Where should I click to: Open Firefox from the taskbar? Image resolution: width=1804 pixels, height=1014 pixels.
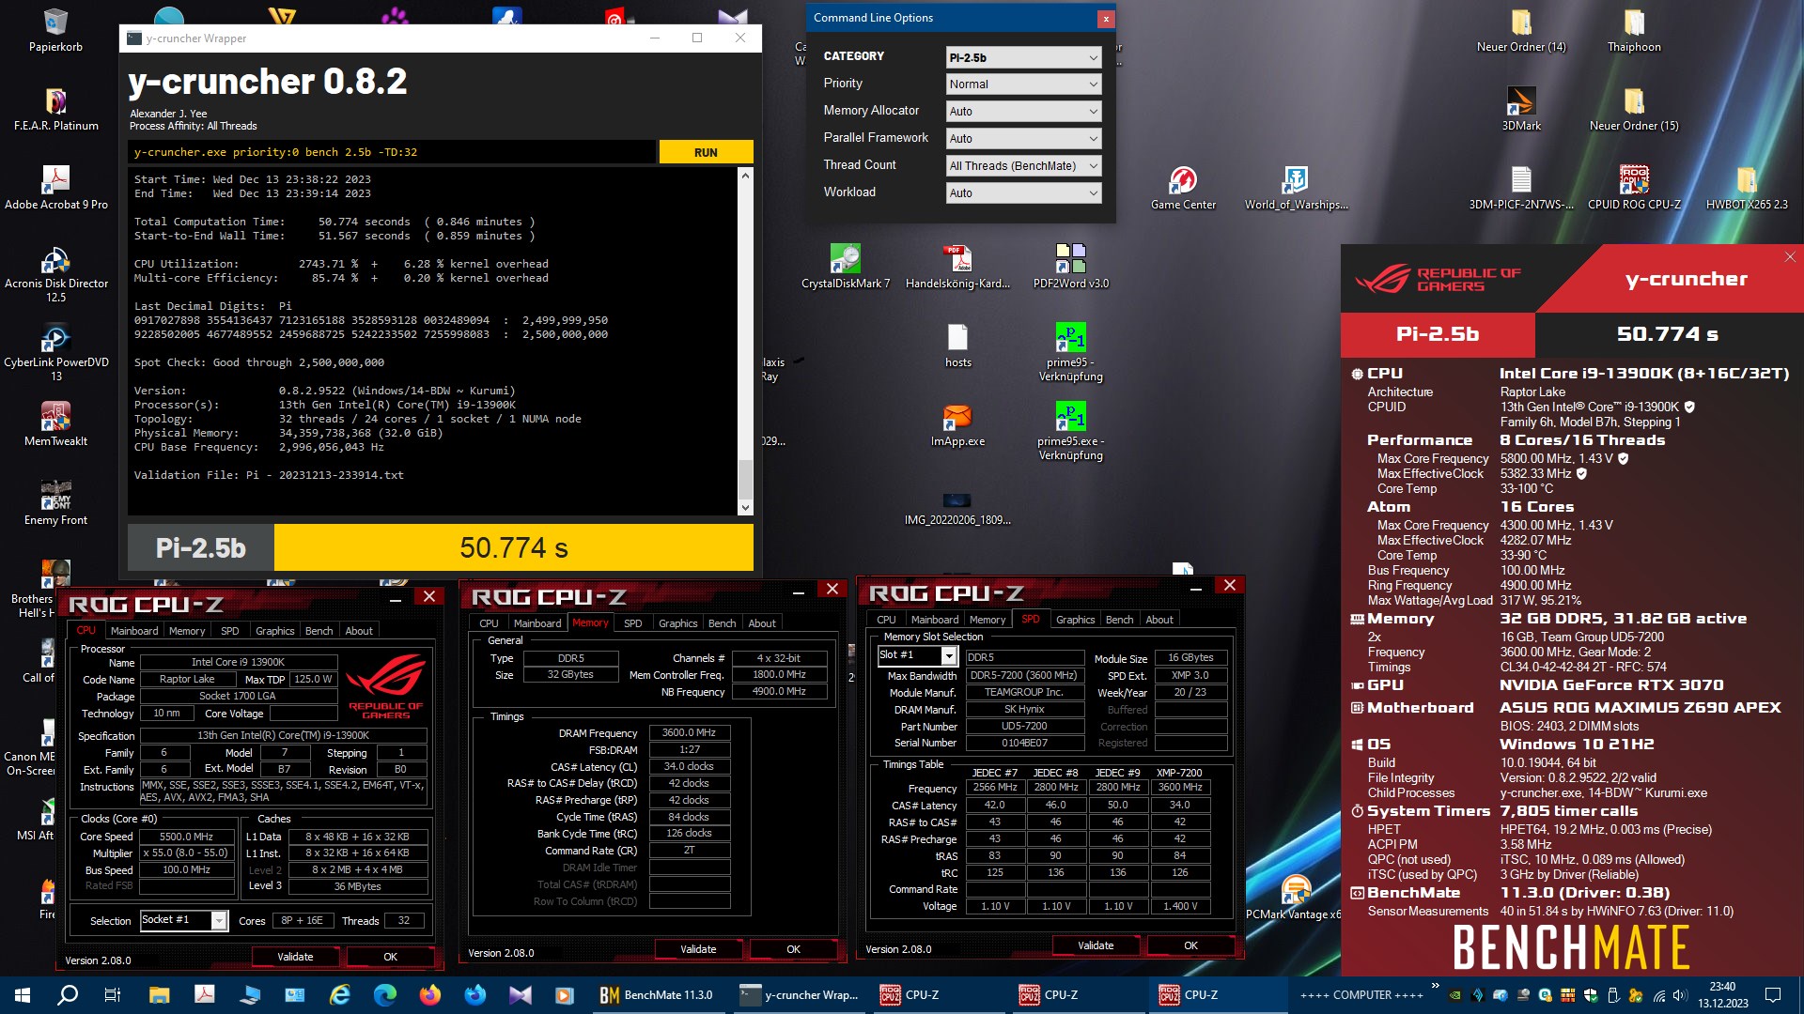430,995
